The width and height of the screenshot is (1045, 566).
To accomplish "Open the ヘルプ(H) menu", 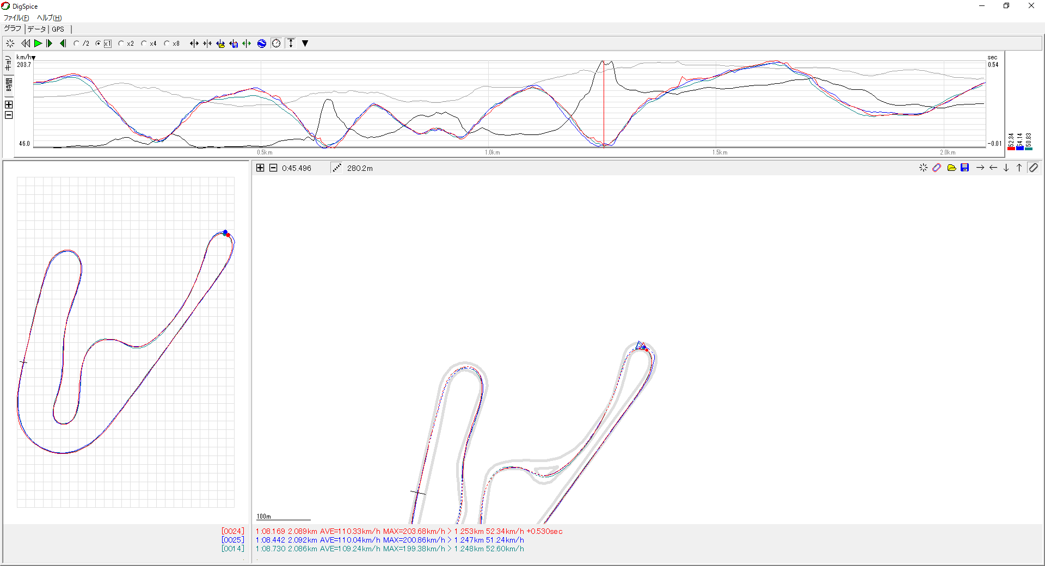I will pyautogui.click(x=49, y=18).
